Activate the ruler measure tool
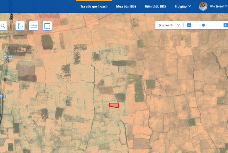228x153 pixels. click(x=34, y=26)
